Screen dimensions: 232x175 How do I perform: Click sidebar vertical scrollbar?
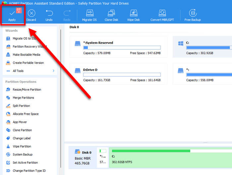click(61, 99)
